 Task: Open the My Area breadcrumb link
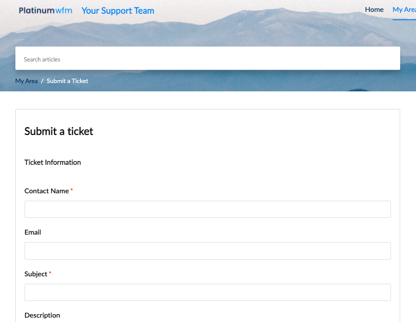[26, 81]
